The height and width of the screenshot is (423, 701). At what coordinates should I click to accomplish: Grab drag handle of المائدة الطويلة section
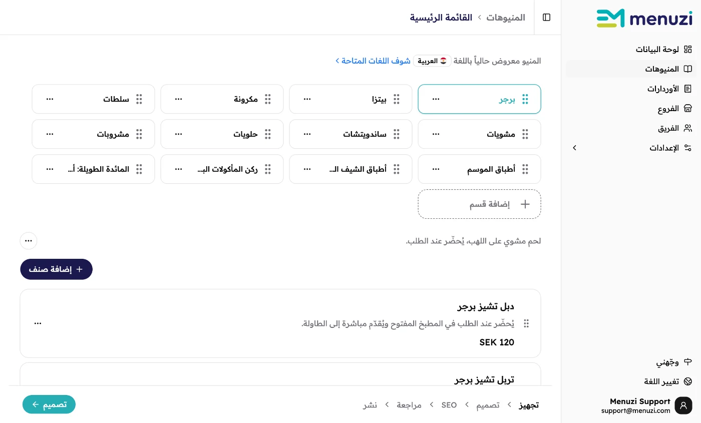139,169
